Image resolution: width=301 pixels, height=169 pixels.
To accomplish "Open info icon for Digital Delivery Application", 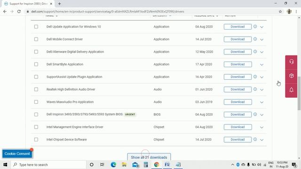I will pyautogui.click(x=255, y=52).
